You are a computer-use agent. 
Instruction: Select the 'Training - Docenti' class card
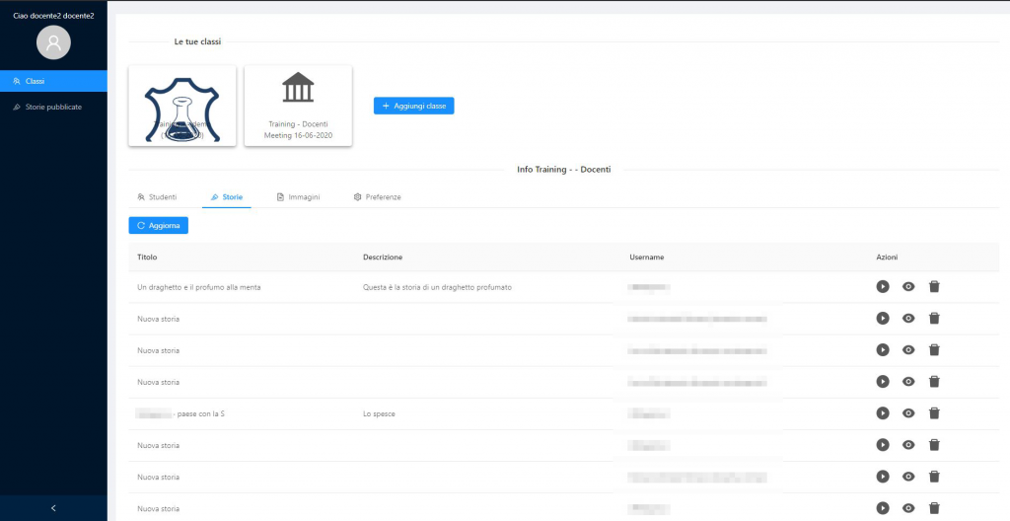coord(298,106)
